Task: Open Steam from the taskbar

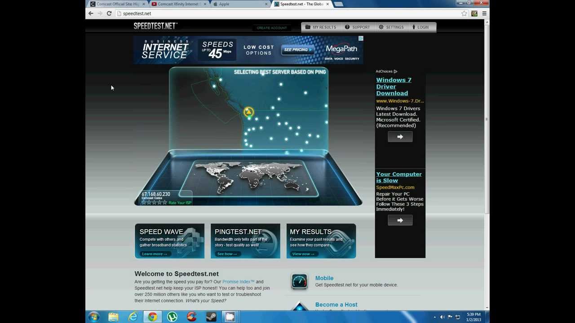Action: tap(211, 317)
